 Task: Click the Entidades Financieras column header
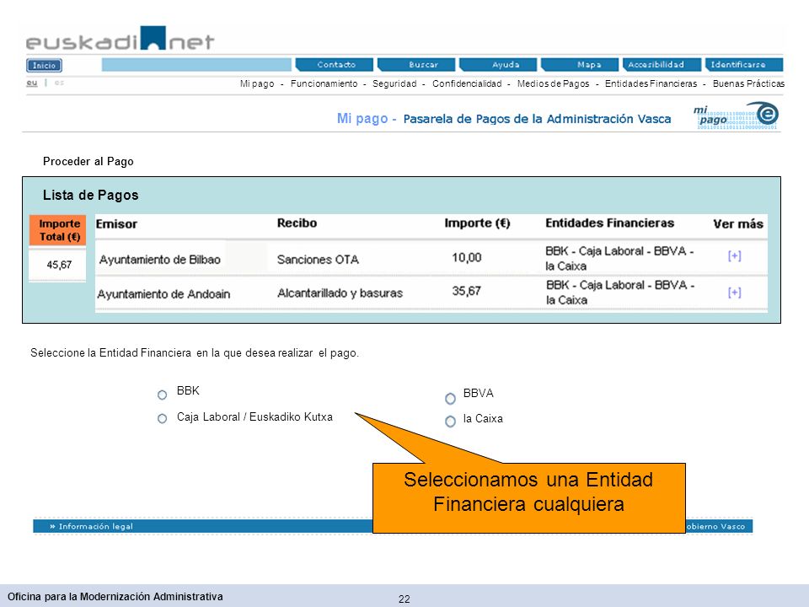pos(610,223)
